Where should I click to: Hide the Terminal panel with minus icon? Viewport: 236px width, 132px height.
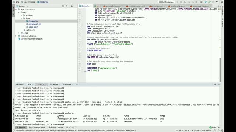coord(219,84)
